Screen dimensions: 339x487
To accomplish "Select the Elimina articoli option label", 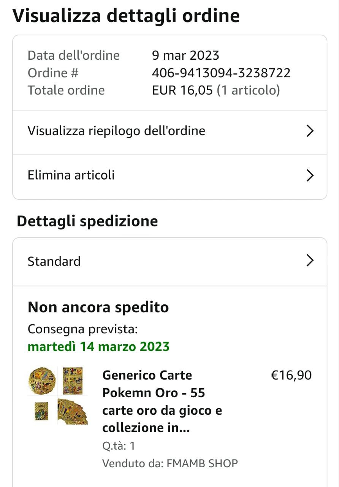I will [x=71, y=175].
